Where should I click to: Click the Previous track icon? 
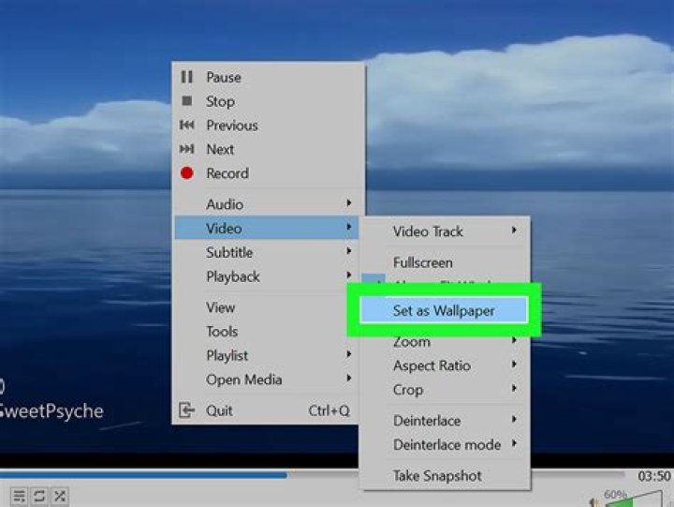tap(186, 126)
